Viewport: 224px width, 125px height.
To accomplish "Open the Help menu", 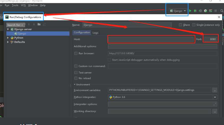I will pos(43,5).
